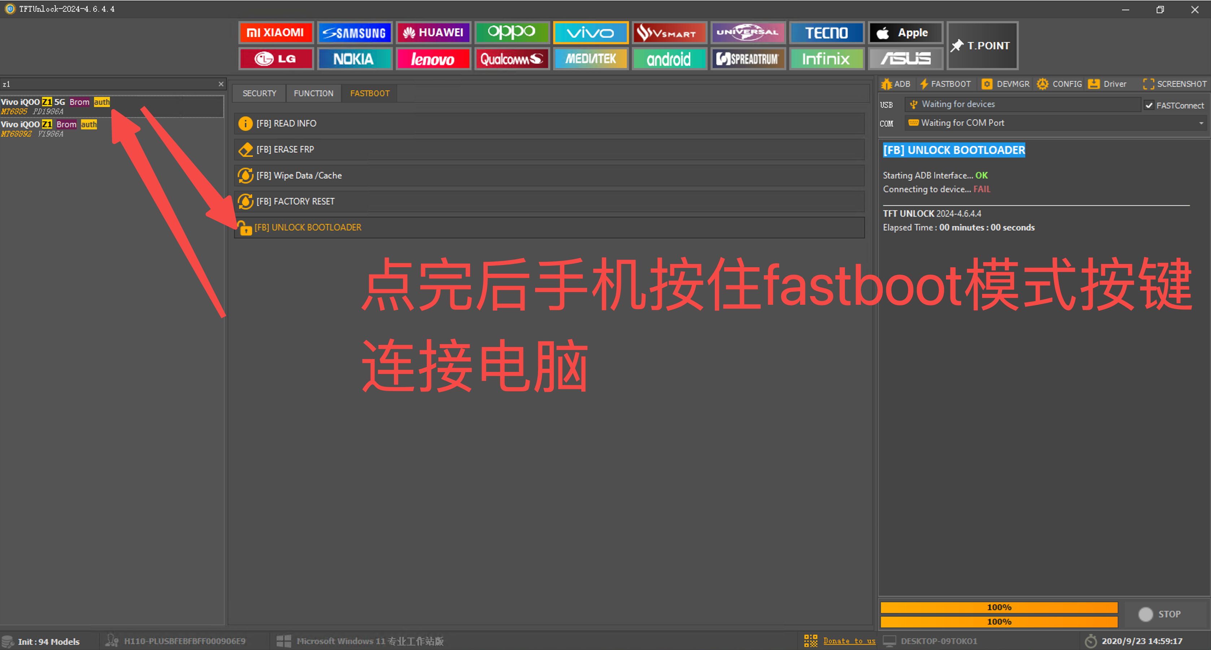Switch to the FUNCTION tab
Image resolution: width=1211 pixels, height=650 pixels.
[313, 93]
